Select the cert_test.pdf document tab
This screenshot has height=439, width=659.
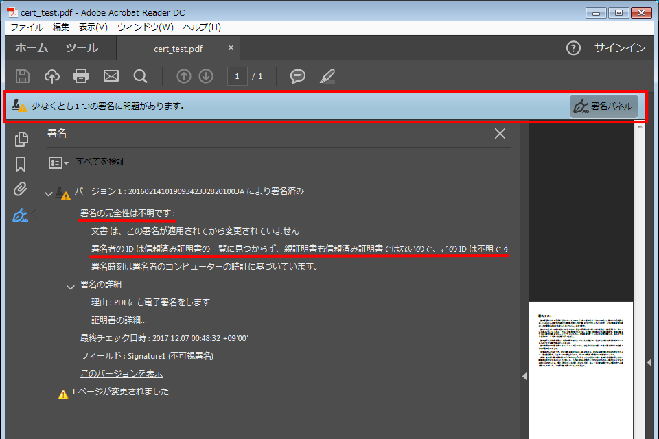(178, 49)
